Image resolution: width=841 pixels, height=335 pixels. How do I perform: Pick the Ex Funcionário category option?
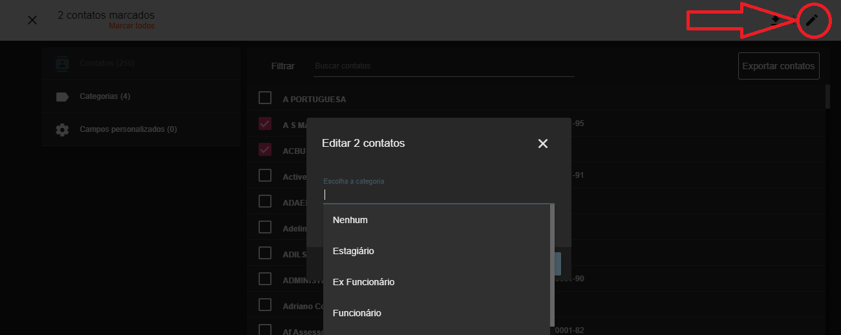coord(363,282)
